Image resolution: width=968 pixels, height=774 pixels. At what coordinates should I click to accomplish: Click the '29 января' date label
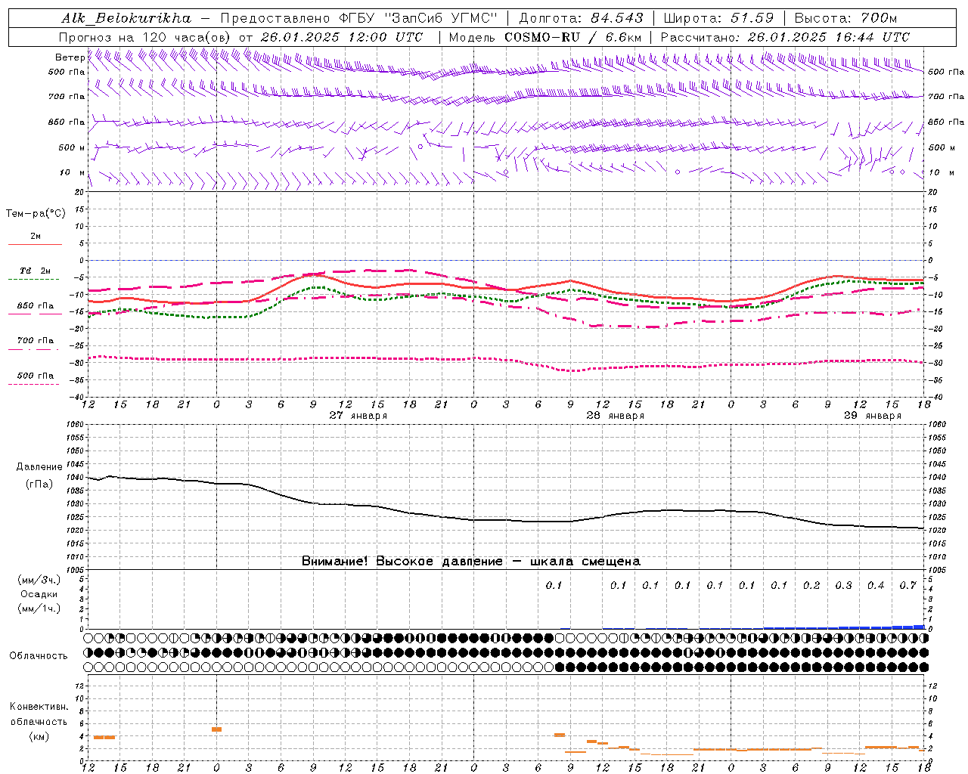873,416
